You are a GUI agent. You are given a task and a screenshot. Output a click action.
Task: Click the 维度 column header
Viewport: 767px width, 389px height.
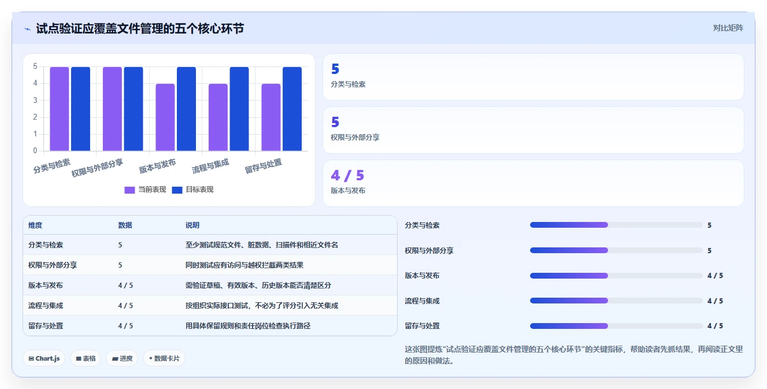(35, 225)
